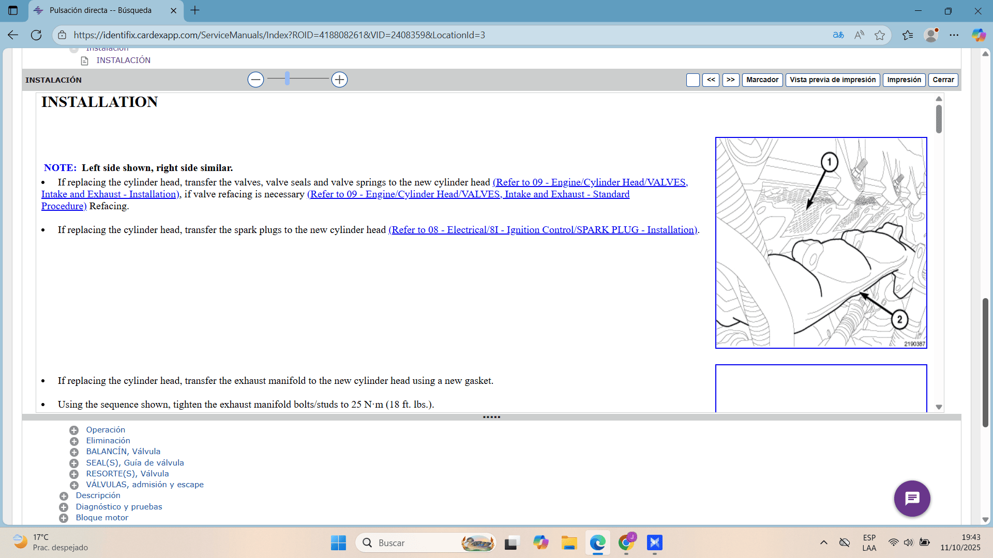
Task: Launch Microsoft Edge from the taskbar
Action: (597, 543)
